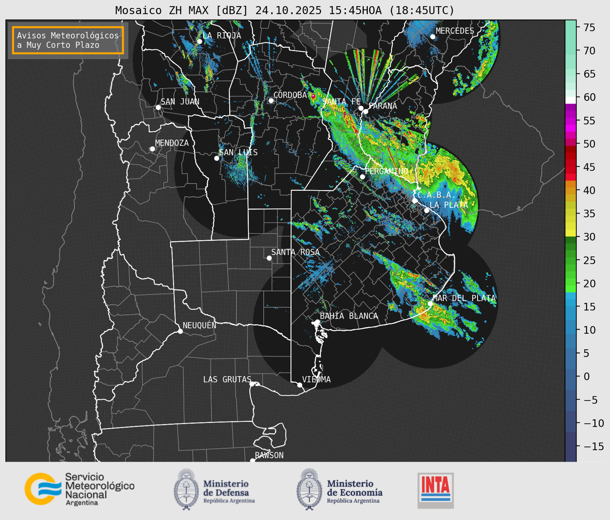Click the LA RIOJA label text

click(x=221, y=35)
